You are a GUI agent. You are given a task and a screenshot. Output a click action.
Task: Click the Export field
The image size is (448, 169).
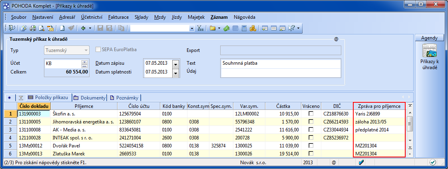click(281, 50)
